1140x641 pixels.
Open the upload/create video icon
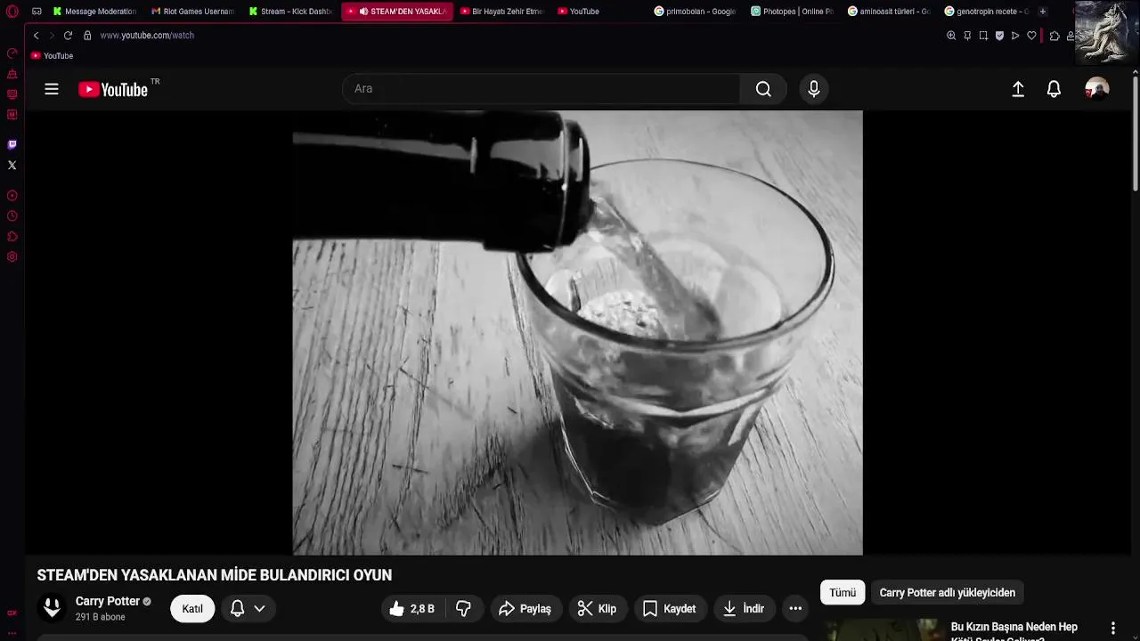coord(1018,89)
